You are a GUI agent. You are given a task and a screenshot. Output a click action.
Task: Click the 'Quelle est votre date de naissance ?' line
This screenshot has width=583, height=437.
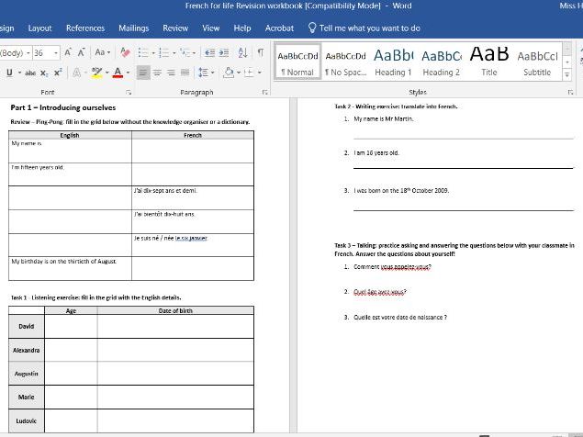[400, 318]
